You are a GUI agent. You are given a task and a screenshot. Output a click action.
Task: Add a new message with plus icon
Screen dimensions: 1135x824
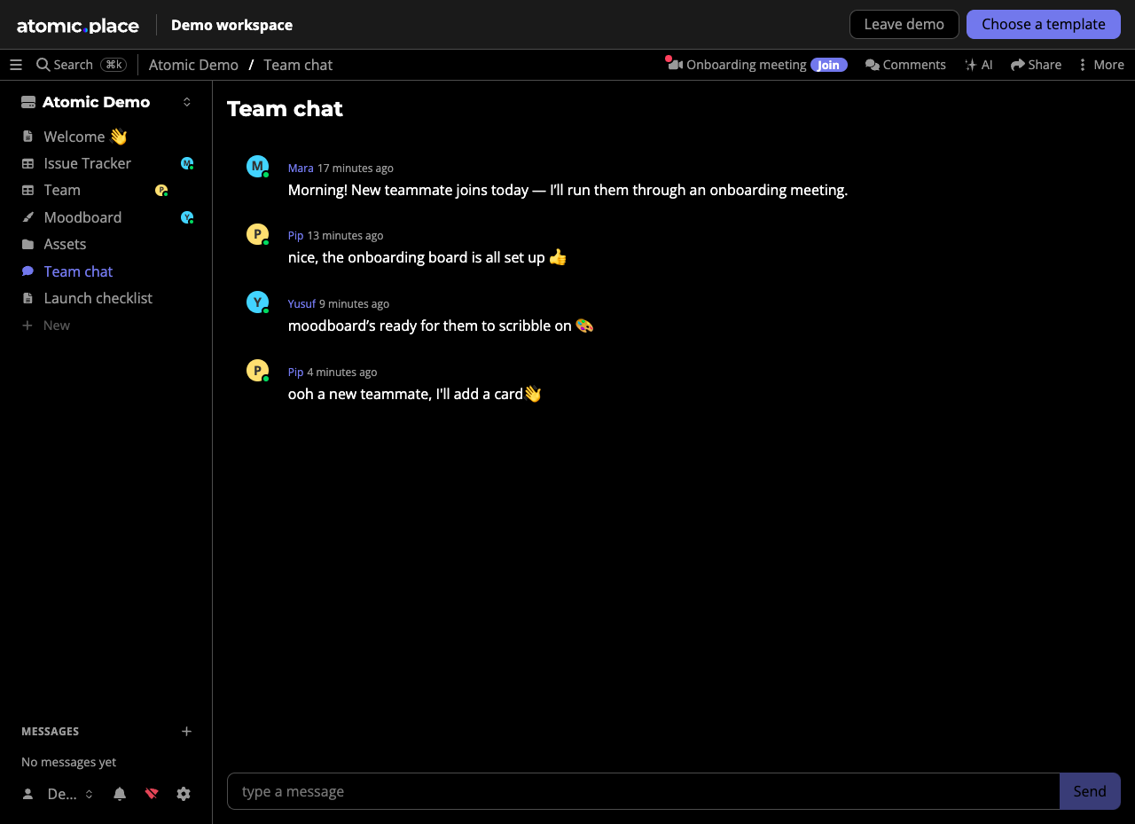click(187, 731)
